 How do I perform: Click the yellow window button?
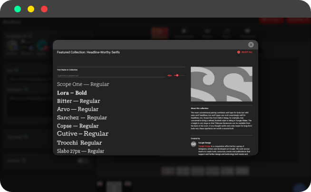click(31, 9)
